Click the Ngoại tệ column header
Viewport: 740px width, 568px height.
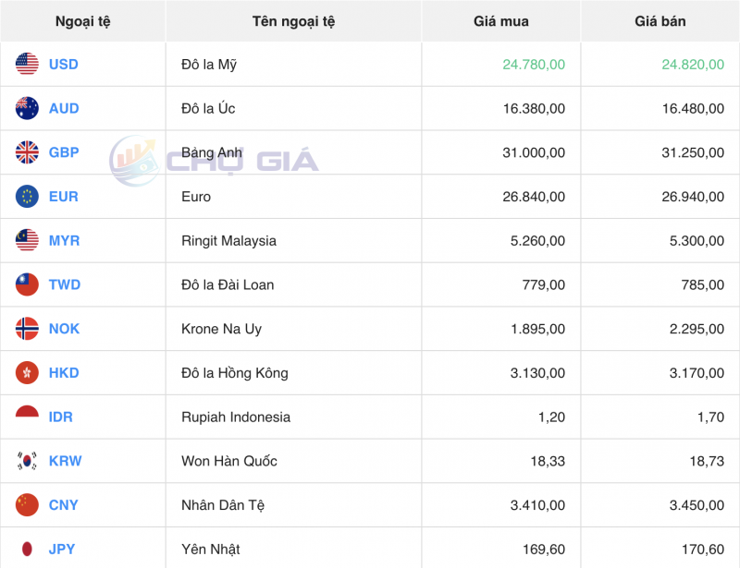[82, 21]
